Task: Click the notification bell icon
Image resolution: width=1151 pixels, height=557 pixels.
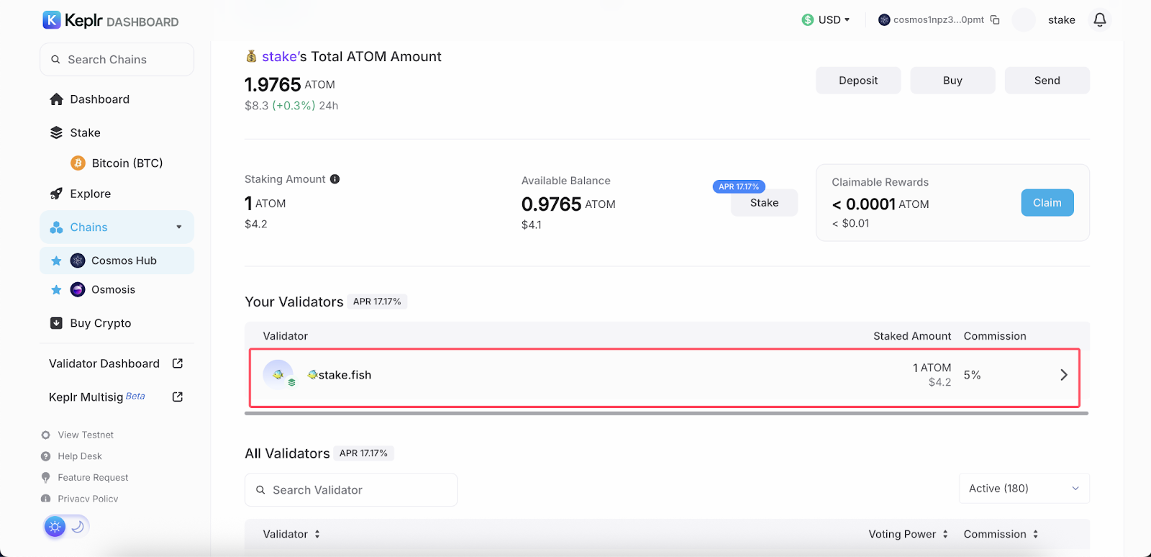Action: tap(1099, 20)
